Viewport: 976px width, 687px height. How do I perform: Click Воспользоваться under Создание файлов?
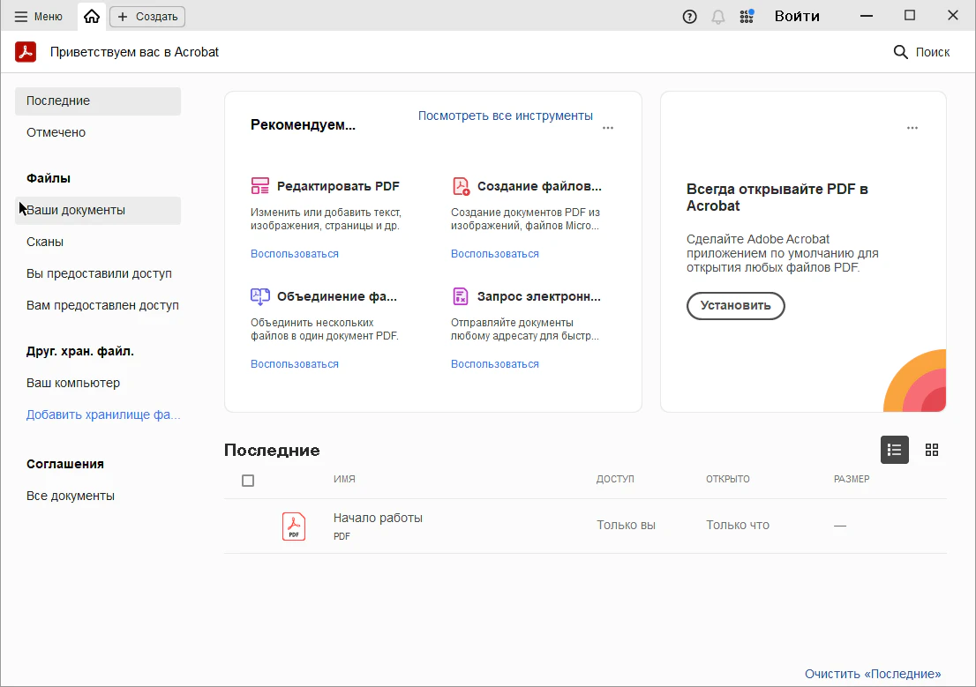[x=495, y=254]
